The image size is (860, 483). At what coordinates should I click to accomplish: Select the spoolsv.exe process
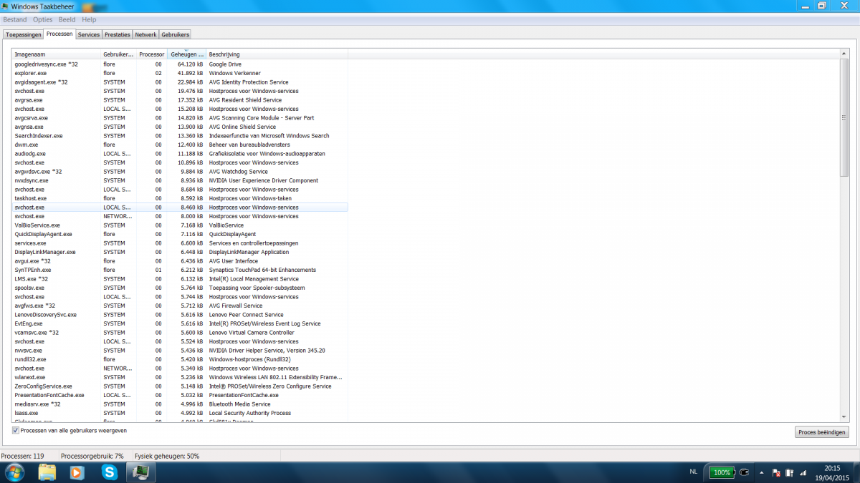180,288
